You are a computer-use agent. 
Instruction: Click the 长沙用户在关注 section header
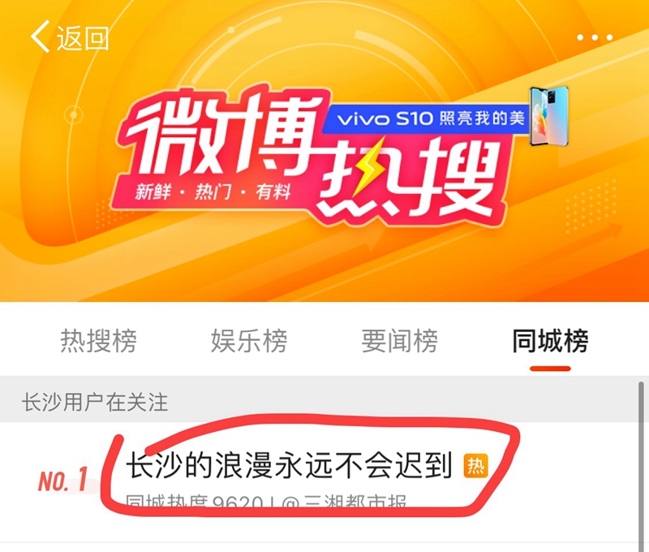coord(95,402)
